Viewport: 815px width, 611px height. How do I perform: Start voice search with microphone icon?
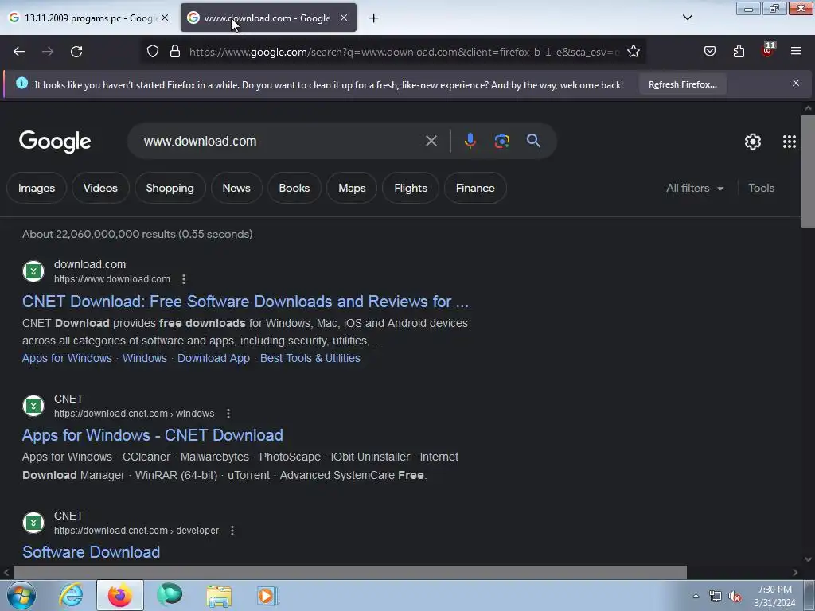pyautogui.click(x=470, y=141)
